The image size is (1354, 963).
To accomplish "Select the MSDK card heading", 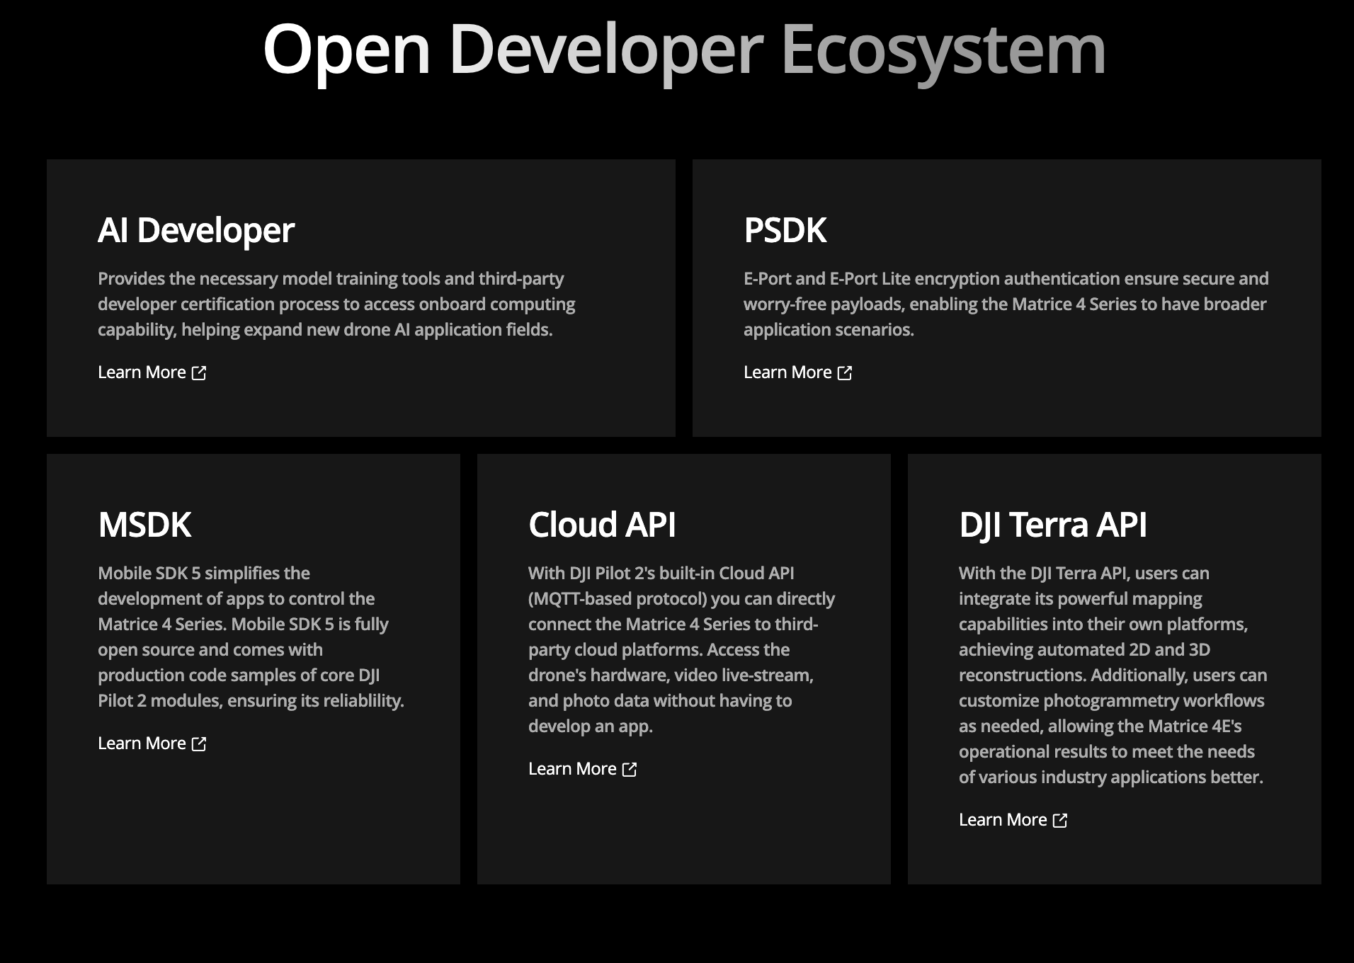I will (x=144, y=525).
